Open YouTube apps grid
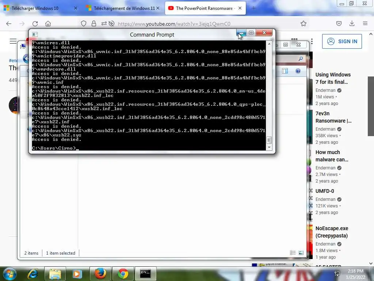The image size is (374, 281). [294, 39]
